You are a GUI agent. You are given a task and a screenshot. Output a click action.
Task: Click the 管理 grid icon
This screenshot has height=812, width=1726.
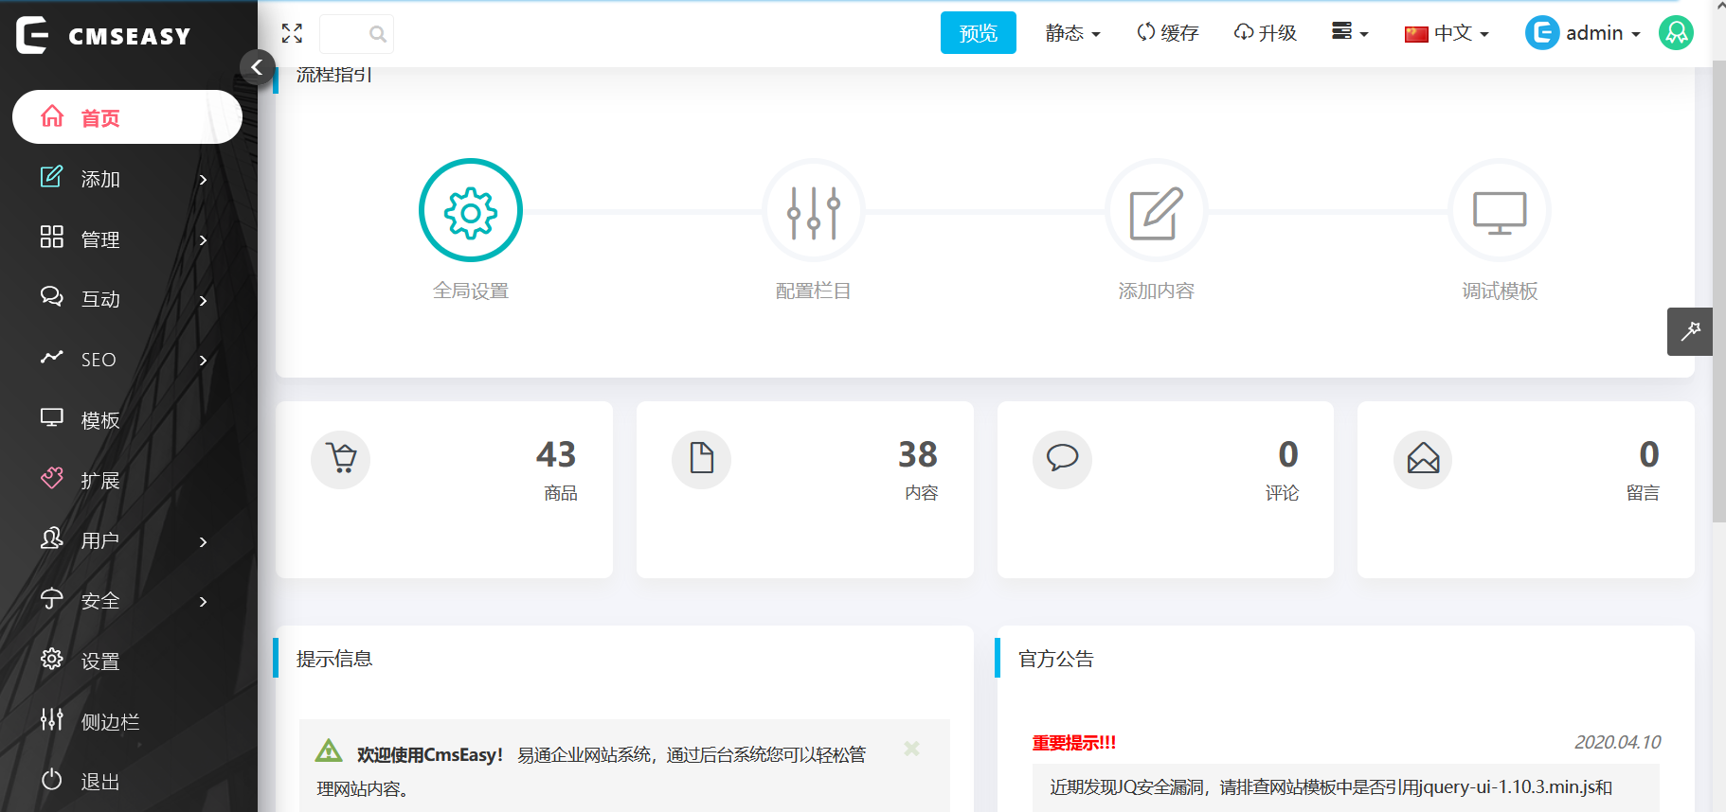(x=51, y=237)
